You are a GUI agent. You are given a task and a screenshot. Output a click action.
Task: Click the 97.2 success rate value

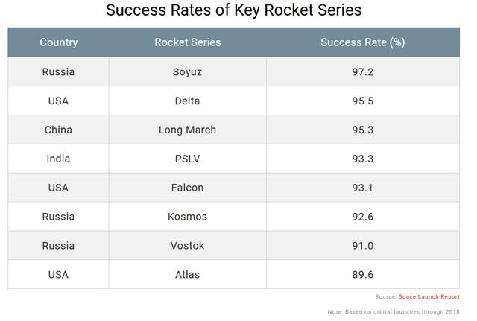click(x=363, y=72)
